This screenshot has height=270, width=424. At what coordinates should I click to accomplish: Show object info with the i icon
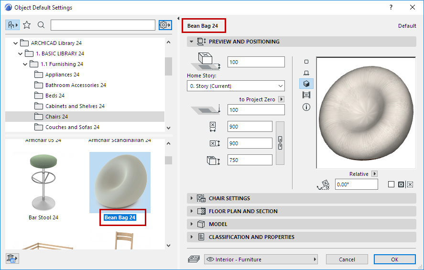pyautogui.click(x=306, y=107)
